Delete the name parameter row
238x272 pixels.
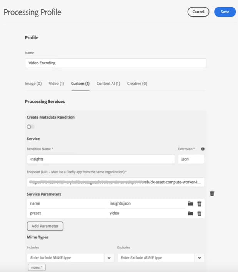click(x=199, y=203)
